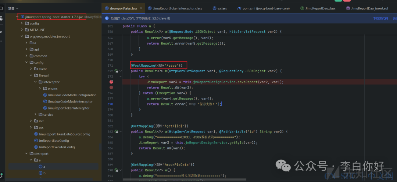The width and height of the screenshot is (397, 182).
Task: Switch to the JimuReportDao_insert.sql tab
Action: pos(367,8)
